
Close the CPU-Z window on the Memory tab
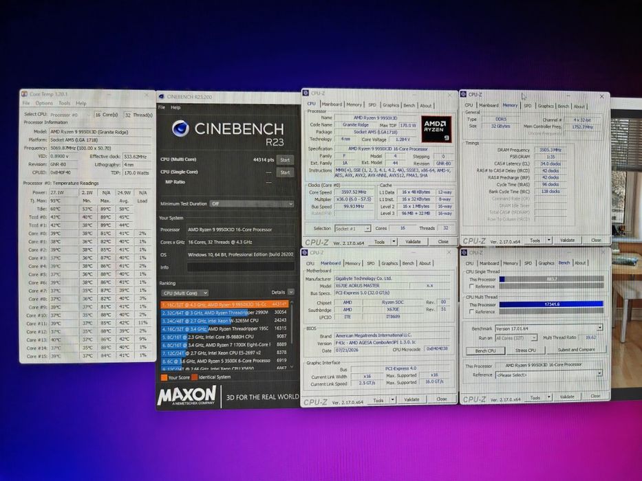click(x=601, y=96)
